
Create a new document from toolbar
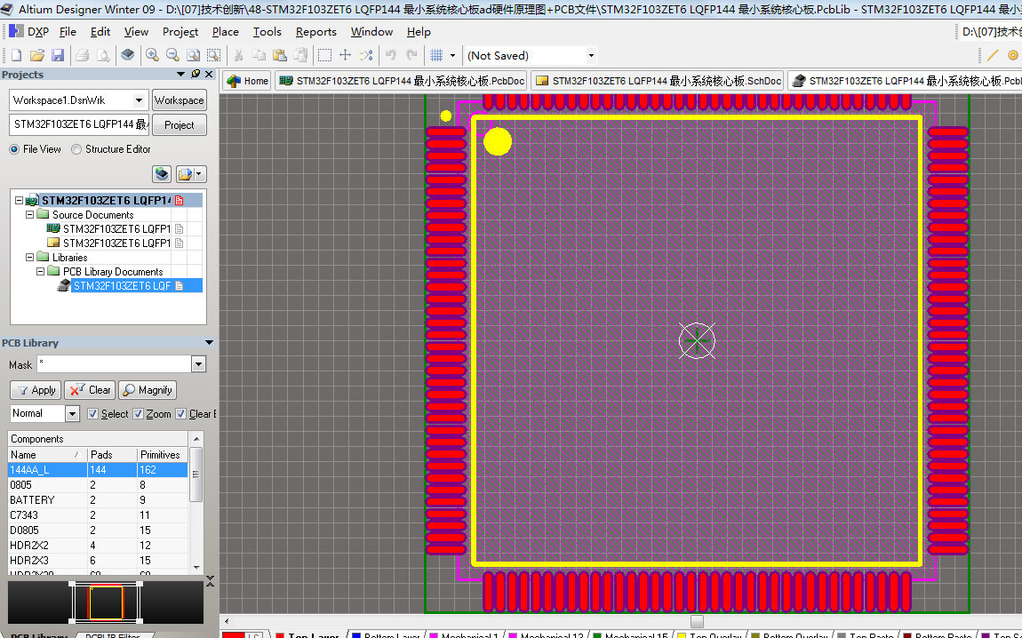pyautogui.click(x=17, y=55)
